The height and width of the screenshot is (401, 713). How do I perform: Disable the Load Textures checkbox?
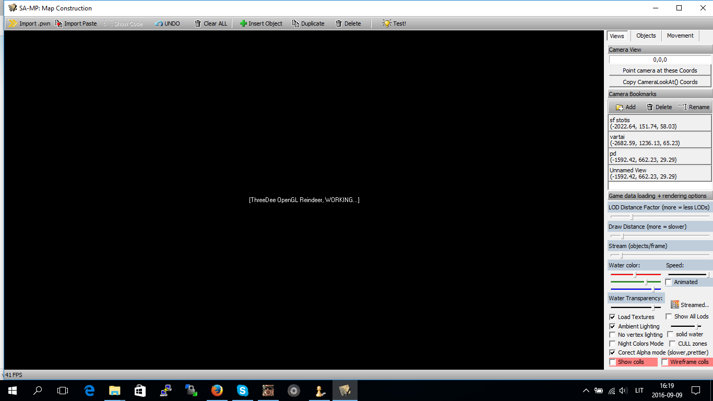coord(613,317)
